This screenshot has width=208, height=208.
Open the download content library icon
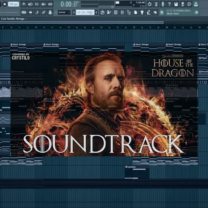click(196, 4)
